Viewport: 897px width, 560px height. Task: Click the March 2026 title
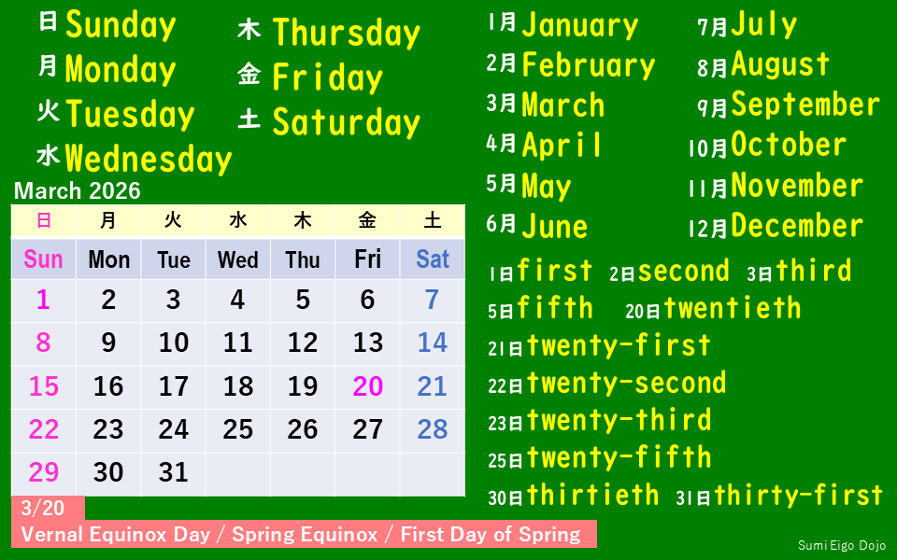click(78, 191)
